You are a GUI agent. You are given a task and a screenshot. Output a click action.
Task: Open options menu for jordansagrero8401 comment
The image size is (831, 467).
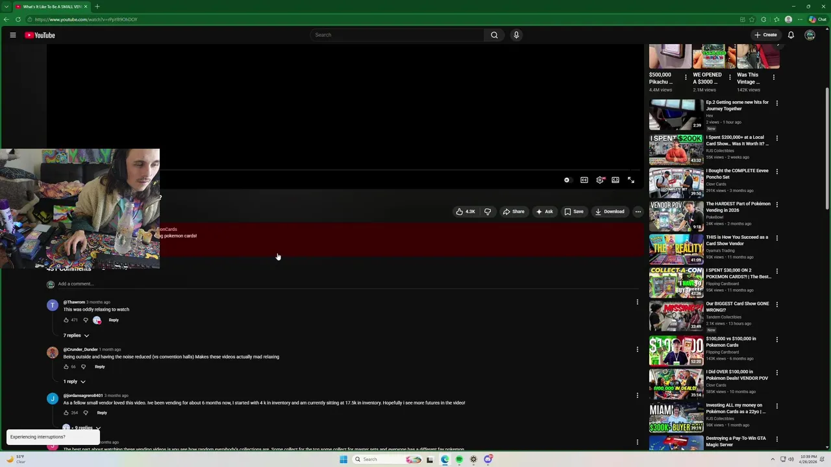tap(637, 396)
